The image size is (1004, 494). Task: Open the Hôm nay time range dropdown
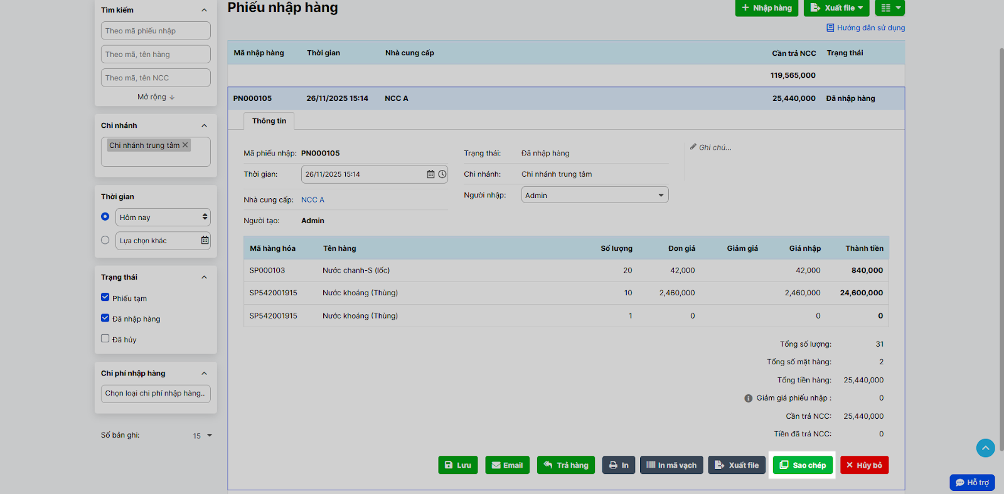pos(163,217)
